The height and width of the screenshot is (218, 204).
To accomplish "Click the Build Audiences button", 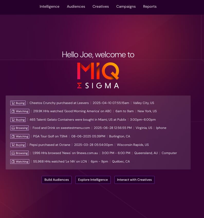I will 57,180.
